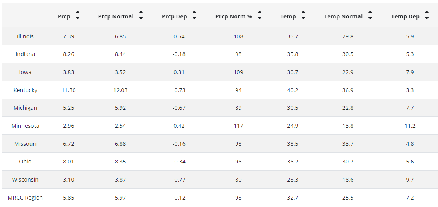Viewport: 438px width, 207px height.
Task: Select the Temp Normal header label
Action: pyautogui.click(x=343, y=16)
